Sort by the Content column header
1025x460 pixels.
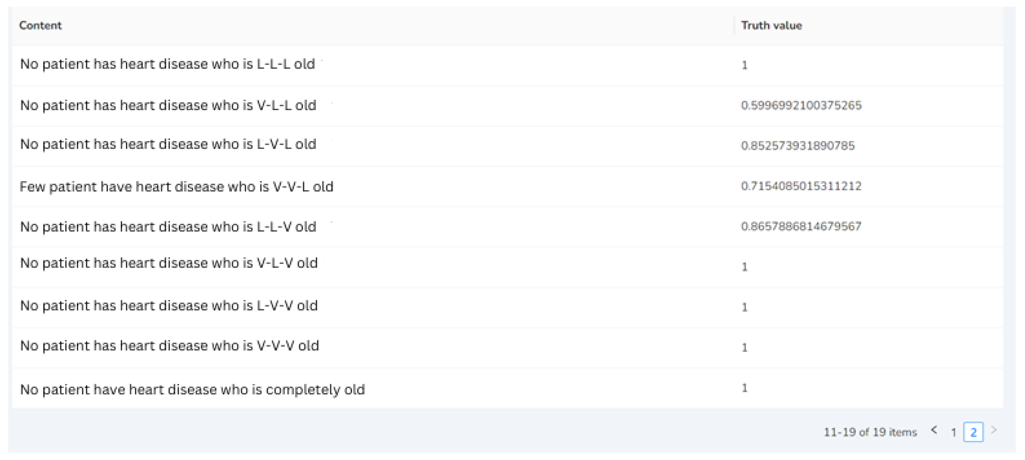coord(41,26)
